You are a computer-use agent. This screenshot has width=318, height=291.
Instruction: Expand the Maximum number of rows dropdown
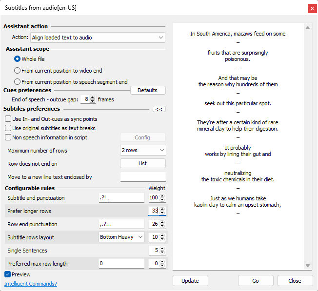[142, 150]
